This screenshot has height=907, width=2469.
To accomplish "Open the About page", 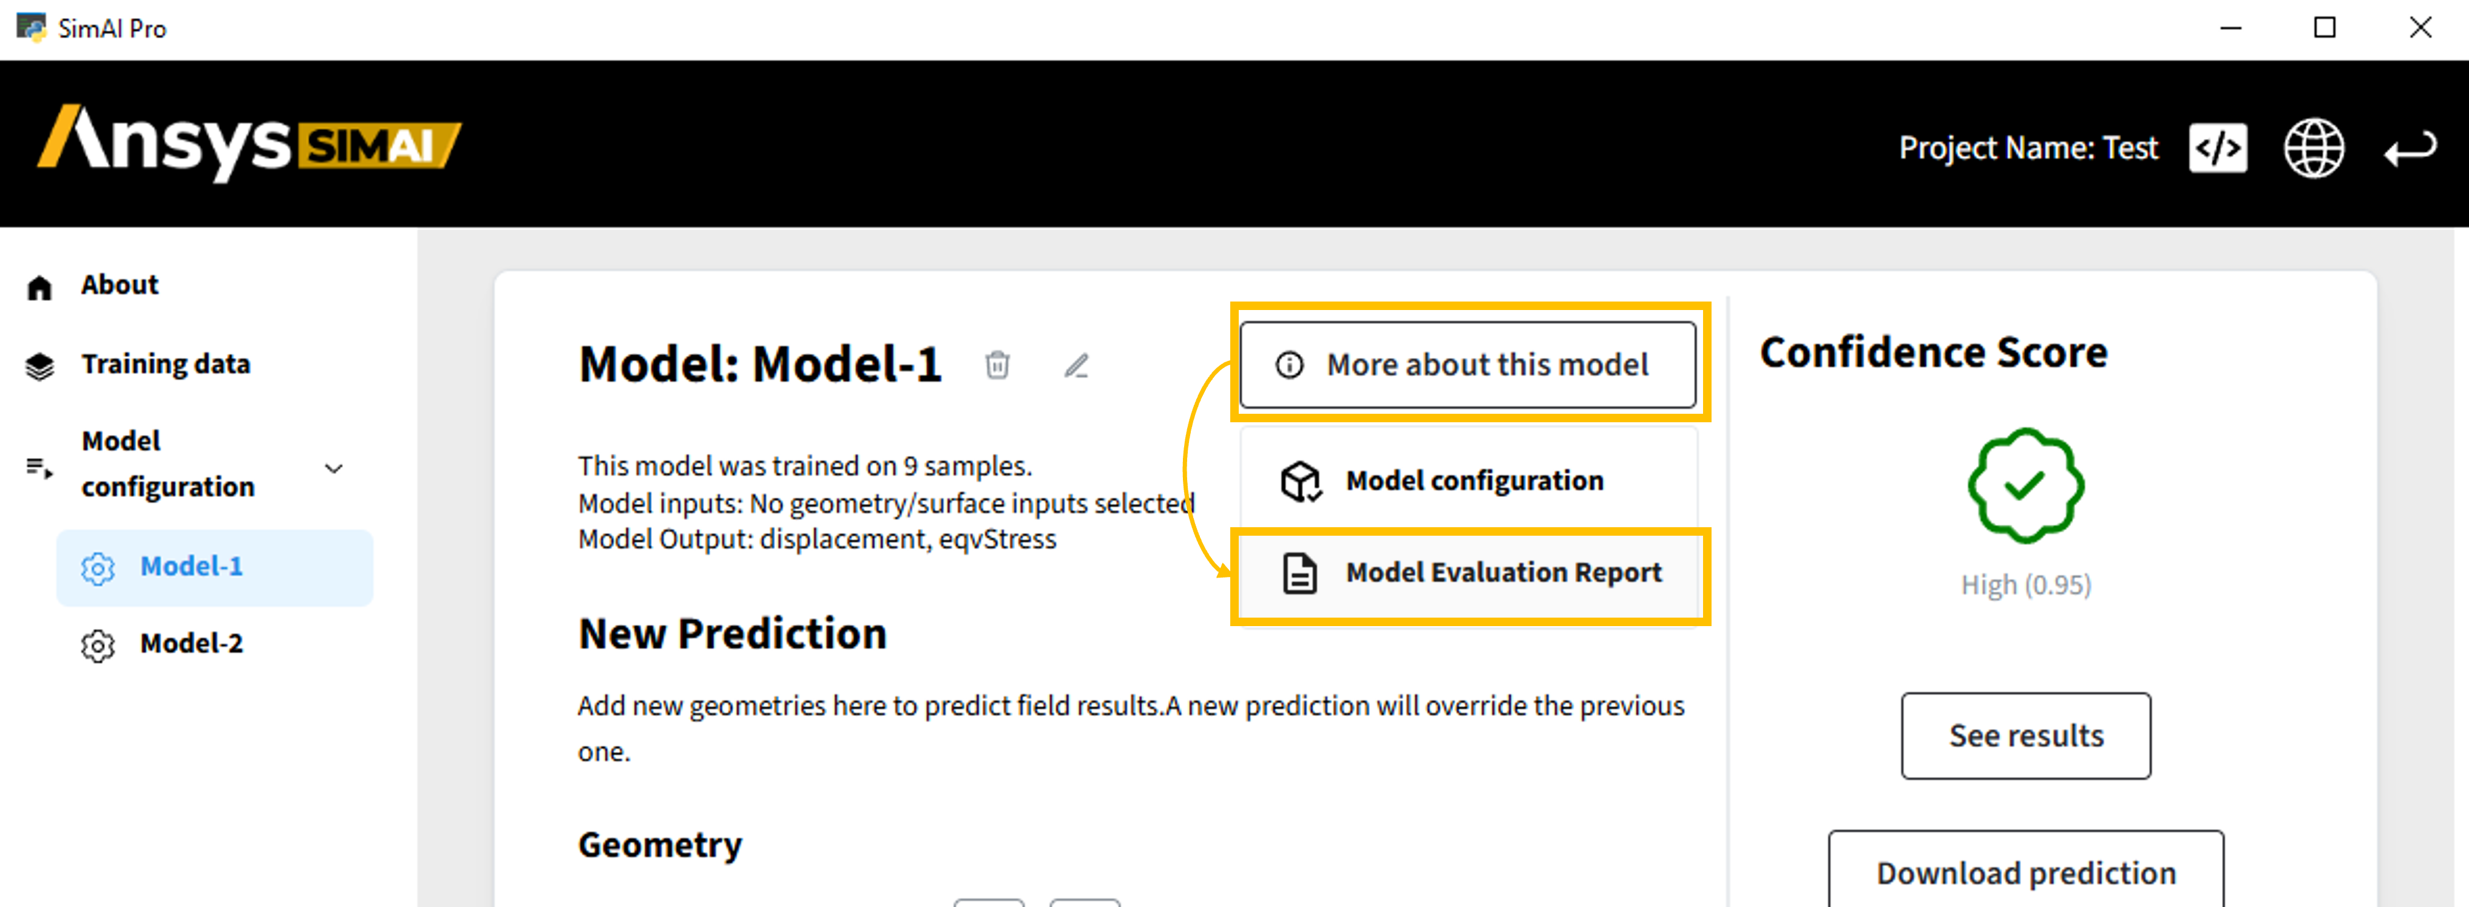I will pos(120,285).
